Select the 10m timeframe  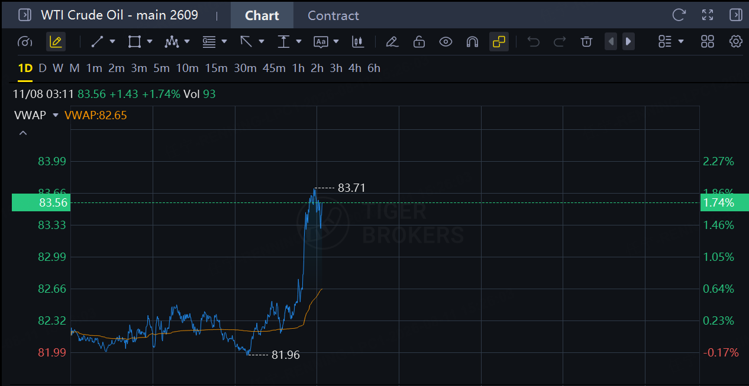click(187, 68)
